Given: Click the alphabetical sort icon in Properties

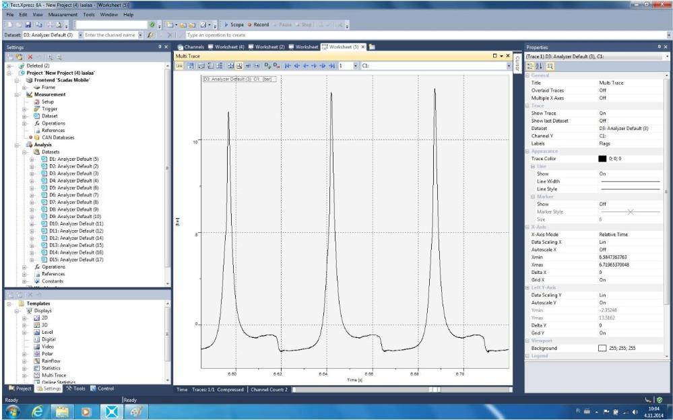Looking at the screenshot, I should click(539, 66).
